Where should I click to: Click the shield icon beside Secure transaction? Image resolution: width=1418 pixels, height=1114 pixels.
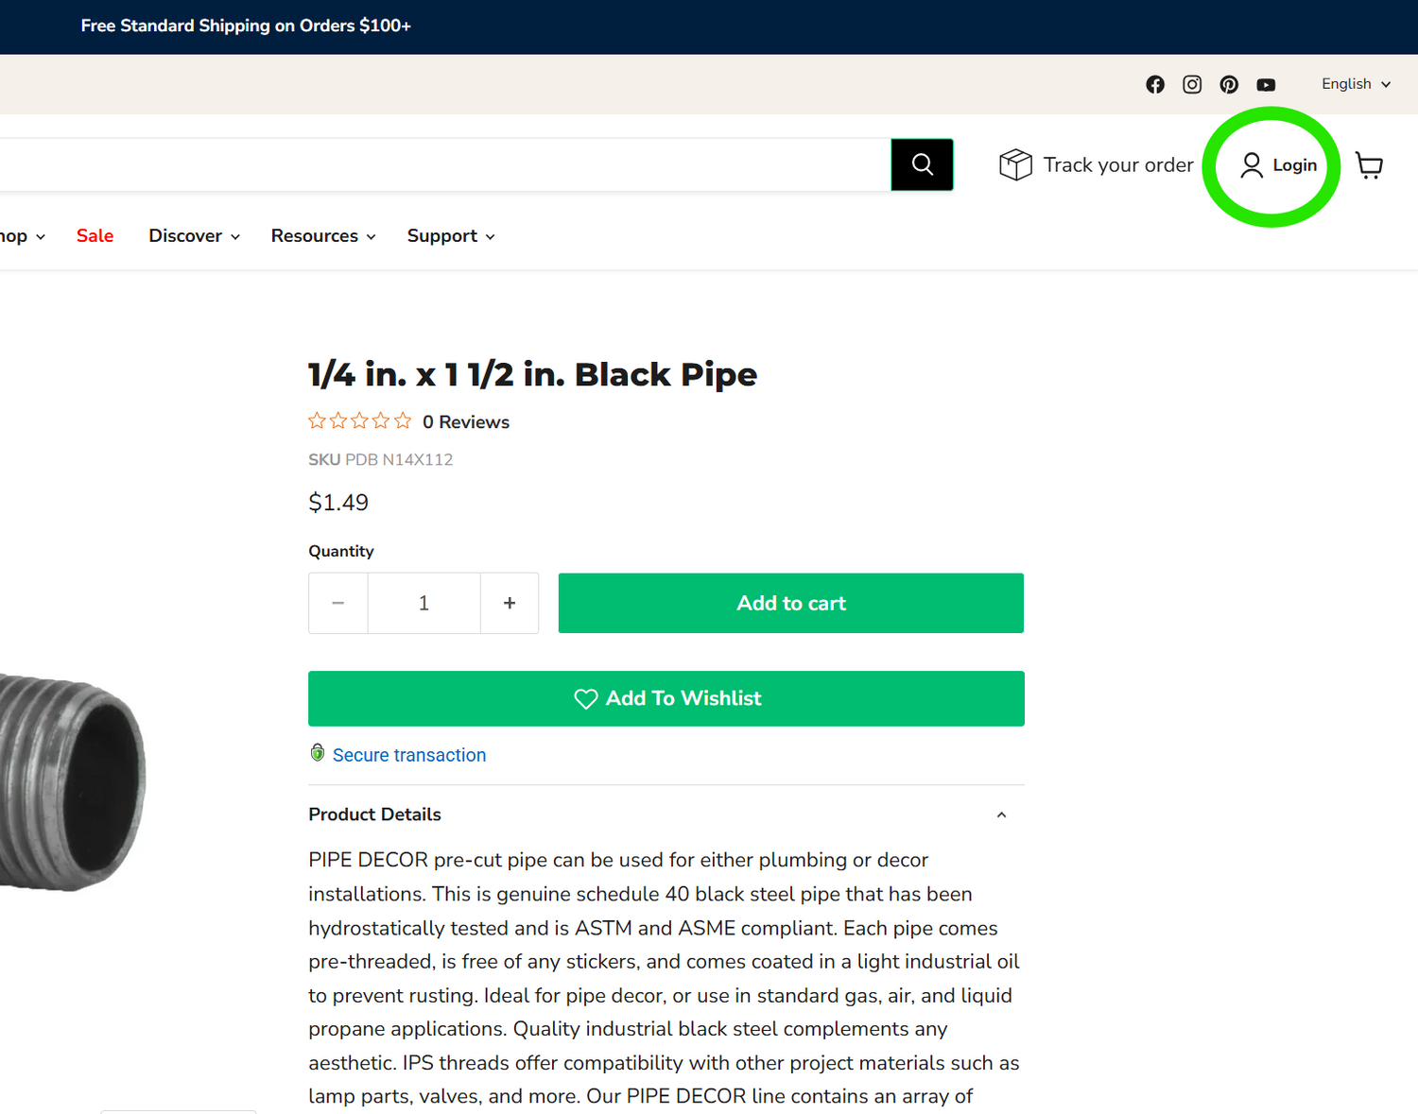[x=318, y=752]
